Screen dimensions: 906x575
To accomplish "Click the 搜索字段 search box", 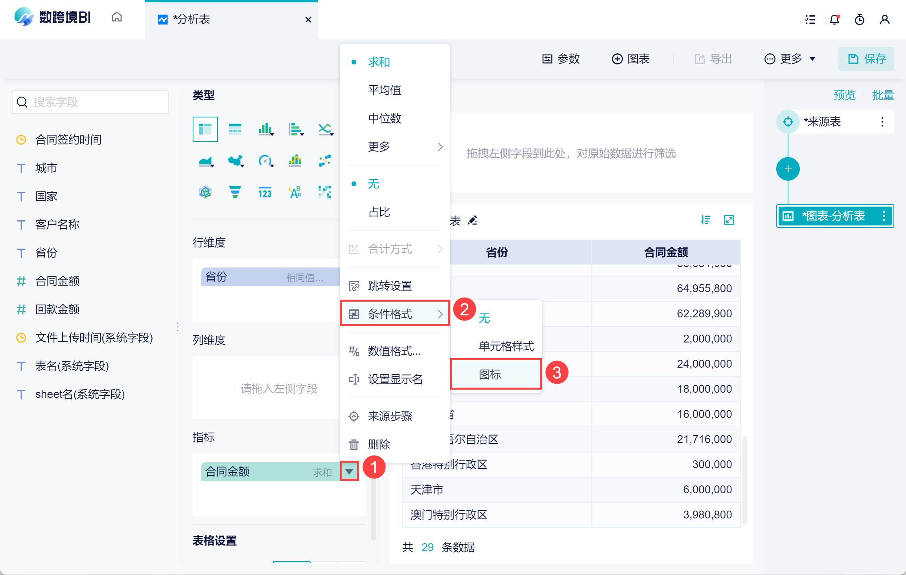I will [91, 102].
